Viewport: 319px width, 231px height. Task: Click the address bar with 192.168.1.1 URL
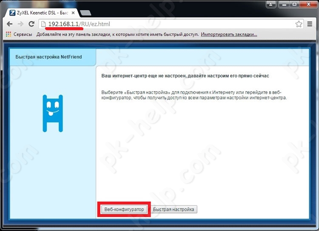[x=171, y=24]
